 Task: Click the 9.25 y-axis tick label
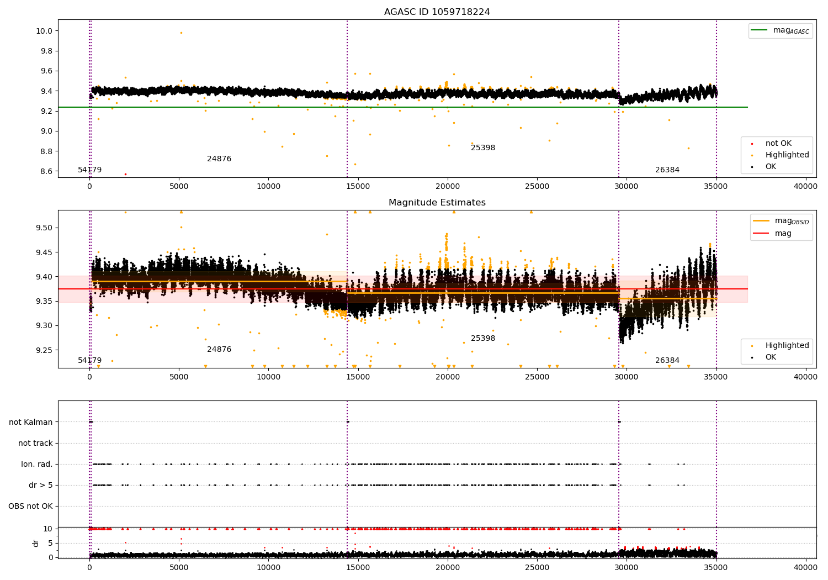(44, 350)
